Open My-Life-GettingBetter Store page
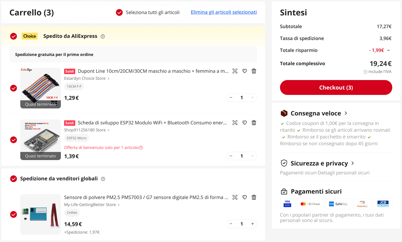 tap(92, 205)
